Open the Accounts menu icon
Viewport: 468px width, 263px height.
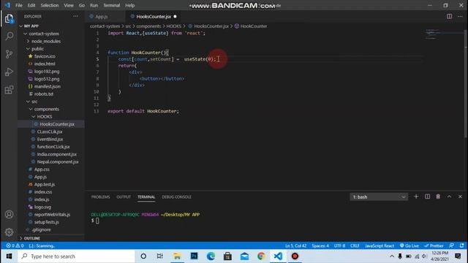[9, 214]
